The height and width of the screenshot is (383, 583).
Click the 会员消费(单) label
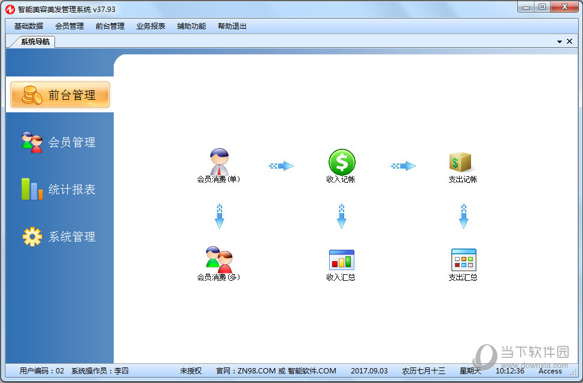218,179
